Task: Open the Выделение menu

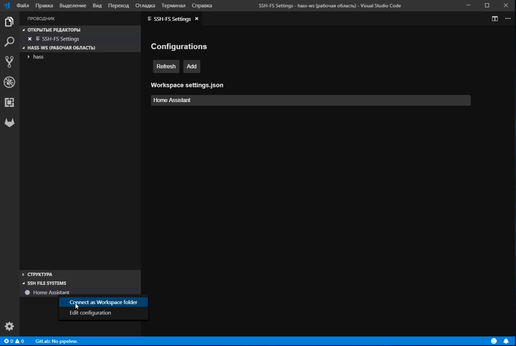Action: pyautogui.click(x=73, y=5)
